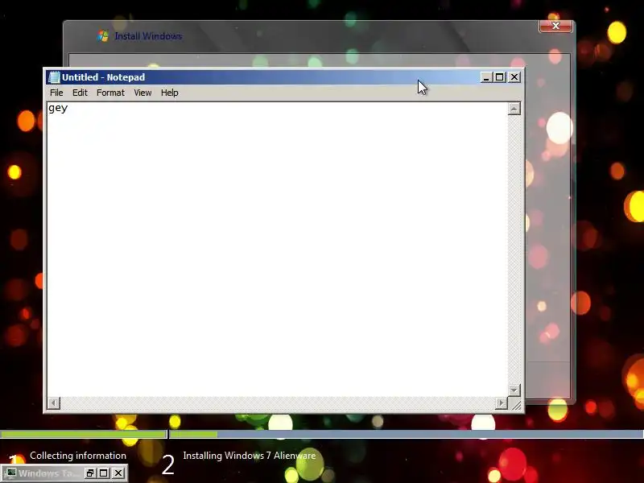Image resolution: width=644 pixels, height=483 pixels.
Task: Click the 'Installing Windows' progress bar segment
Action: coord(407,434)
